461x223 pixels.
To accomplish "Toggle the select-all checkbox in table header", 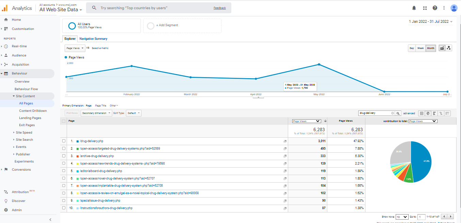I will point(64,121).
